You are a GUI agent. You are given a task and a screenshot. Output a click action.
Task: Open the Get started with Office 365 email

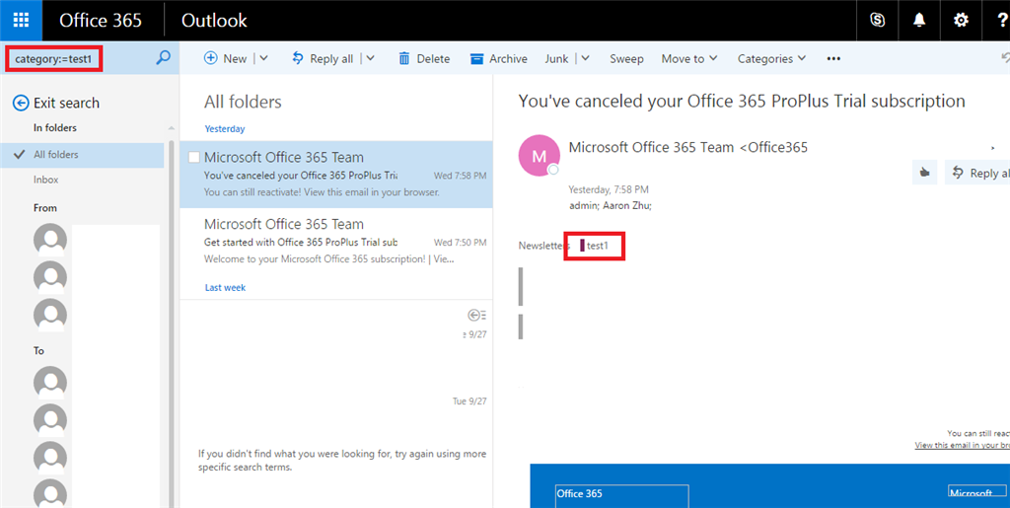click(336, 242)
